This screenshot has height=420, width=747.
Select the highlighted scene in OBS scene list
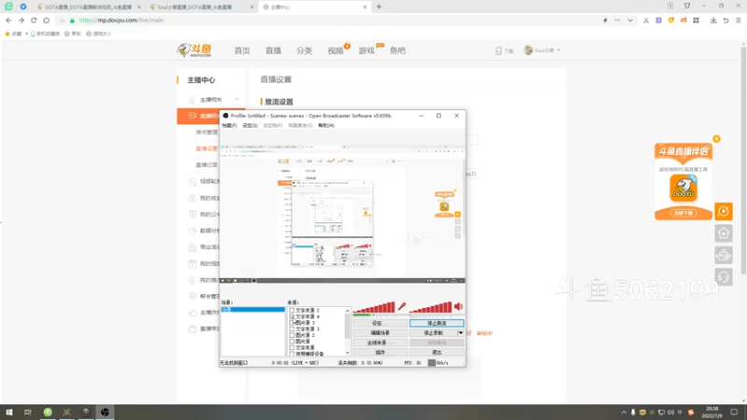pos(253,310)
